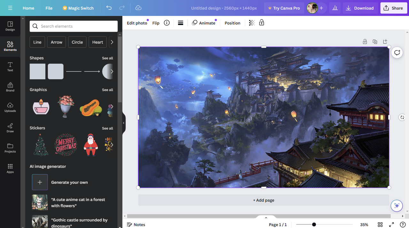The width and height of the screenshot is (409, 228).
Task: Go to Home in the top bar
Action: [28, 8]
